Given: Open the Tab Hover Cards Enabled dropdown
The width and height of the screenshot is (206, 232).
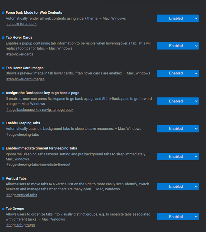Looking at the screenshot, I should click(x=178, y=46).
